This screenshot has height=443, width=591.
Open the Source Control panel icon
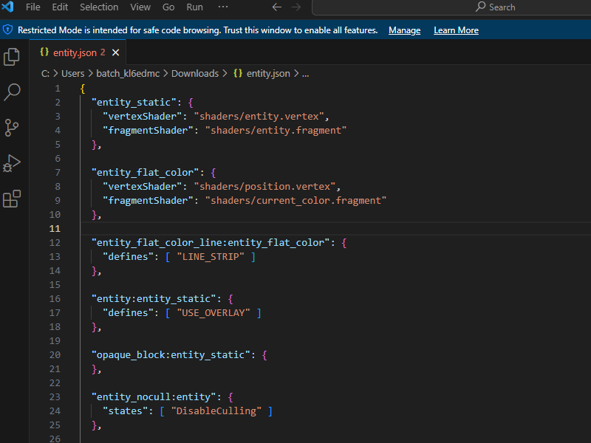(x=12, y=128)
